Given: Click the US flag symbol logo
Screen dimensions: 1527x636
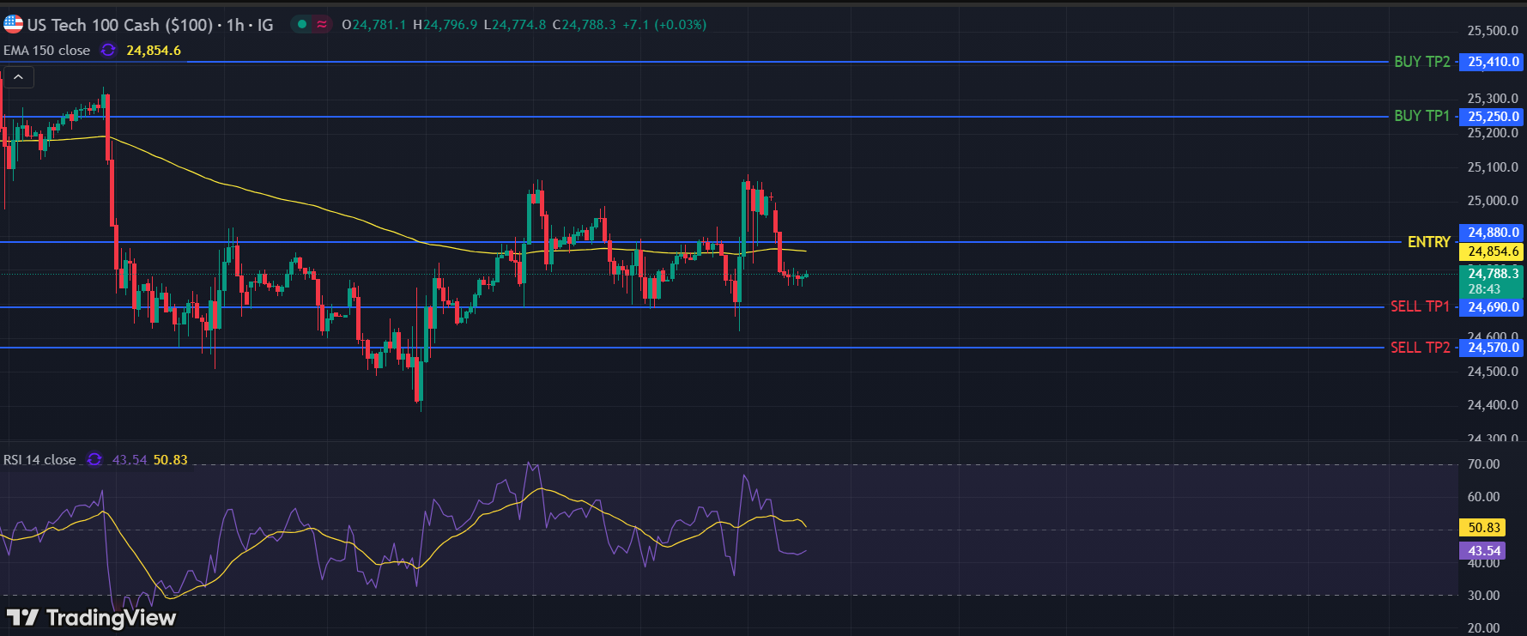Looking at the screenshot, I should [x=13, y=24].
